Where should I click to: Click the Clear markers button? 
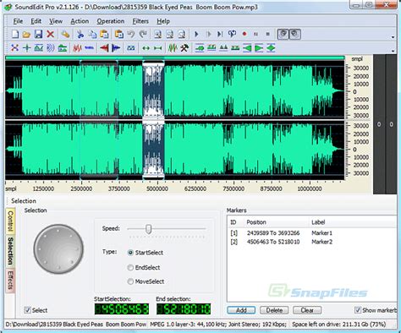point(307,310)
